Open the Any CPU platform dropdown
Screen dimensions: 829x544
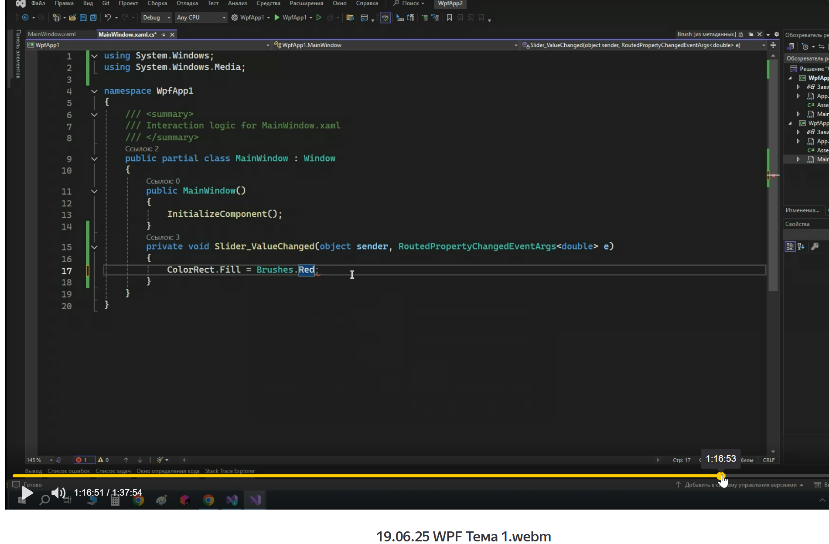(x=201, y=17)
